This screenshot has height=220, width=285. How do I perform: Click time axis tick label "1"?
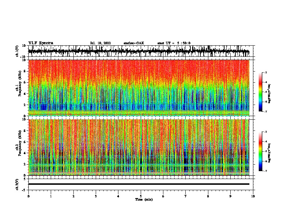[x=51, y=196]
